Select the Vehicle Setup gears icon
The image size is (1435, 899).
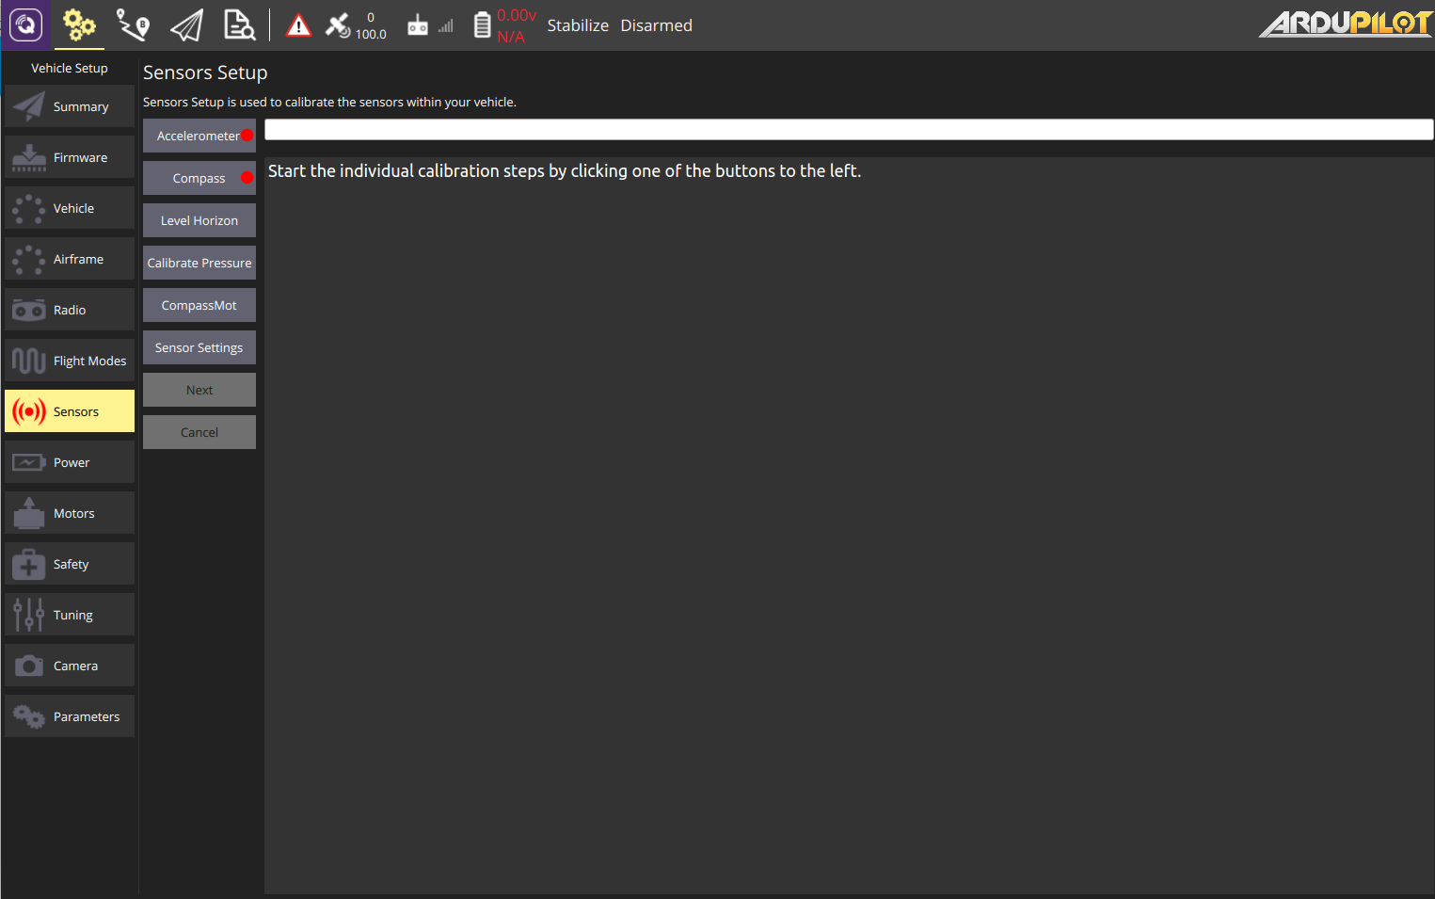coord(79,25)
